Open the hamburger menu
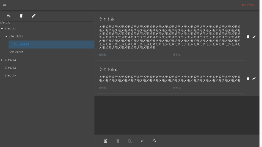Screen dimensions: 262x147 click(x=4, y=5)
